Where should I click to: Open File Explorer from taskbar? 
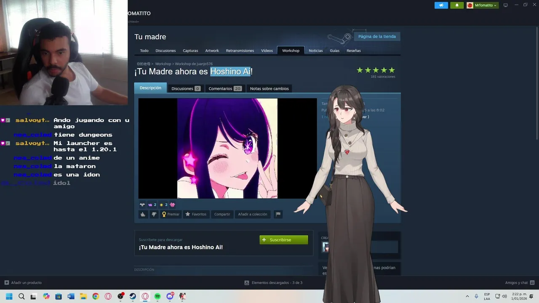coord(83,296)
